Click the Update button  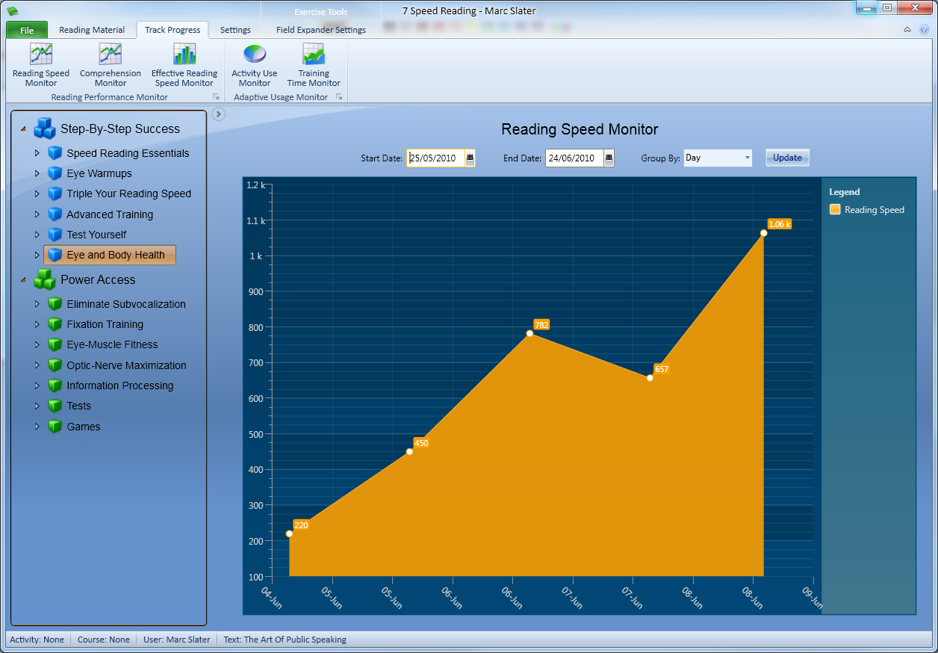787,158
